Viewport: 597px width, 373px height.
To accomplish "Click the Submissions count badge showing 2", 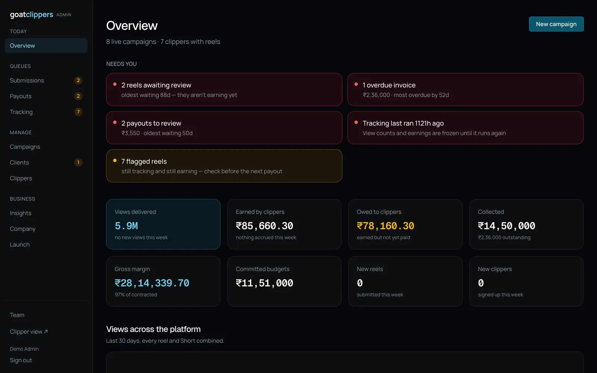I will [78, 81].
